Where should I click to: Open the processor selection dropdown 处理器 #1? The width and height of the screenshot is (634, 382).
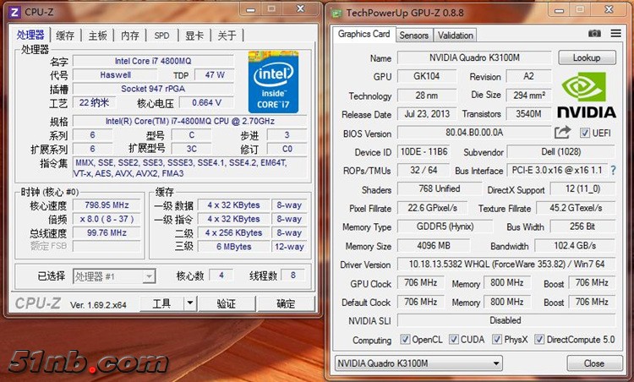point(114,276)
